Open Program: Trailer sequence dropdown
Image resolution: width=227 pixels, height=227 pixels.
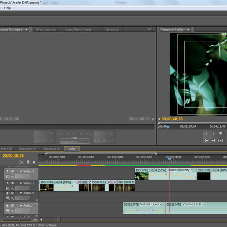tap(188, 30)
